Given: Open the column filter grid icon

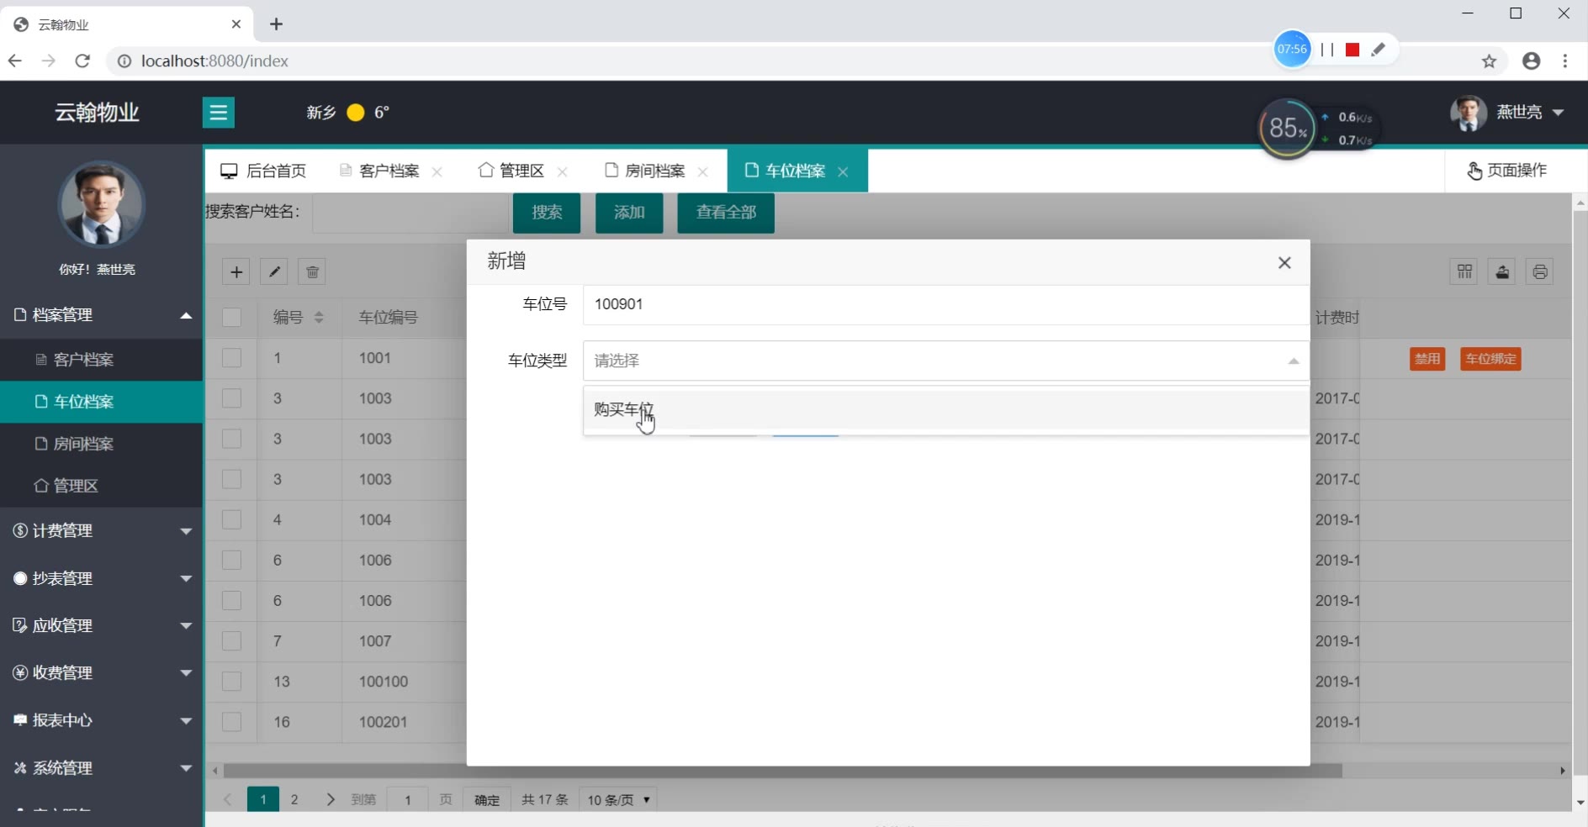Looking at the screenshot, I should (1464, 271).
